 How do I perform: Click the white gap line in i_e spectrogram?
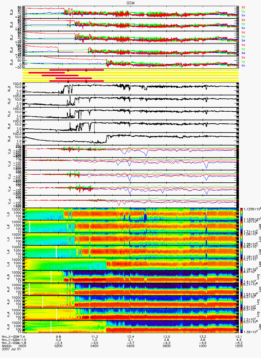(56, 252)
